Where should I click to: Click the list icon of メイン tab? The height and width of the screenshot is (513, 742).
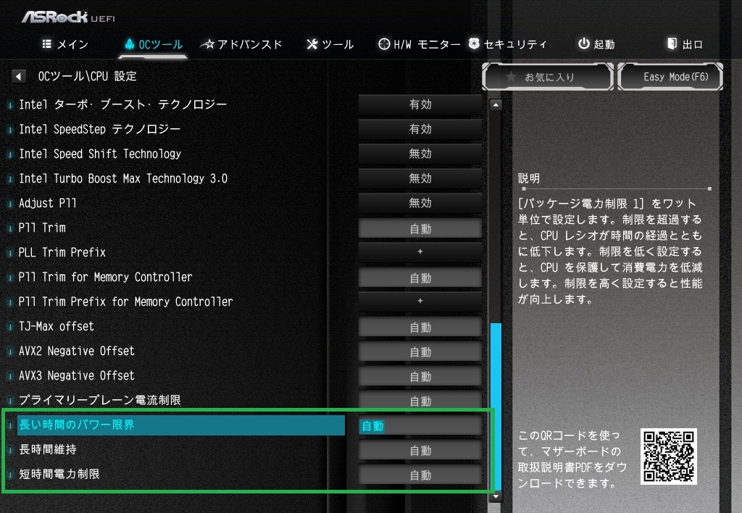[x=46, y=44]
